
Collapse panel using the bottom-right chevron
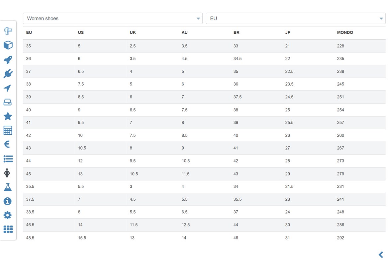(x=381, y=254)
